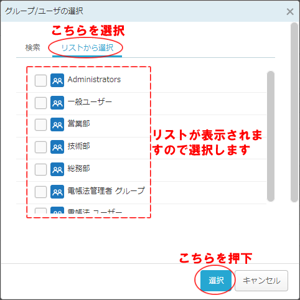Tick the 一般ユーザー checkbox
This screenshot has width=300, height=300.
pos(40,103)
